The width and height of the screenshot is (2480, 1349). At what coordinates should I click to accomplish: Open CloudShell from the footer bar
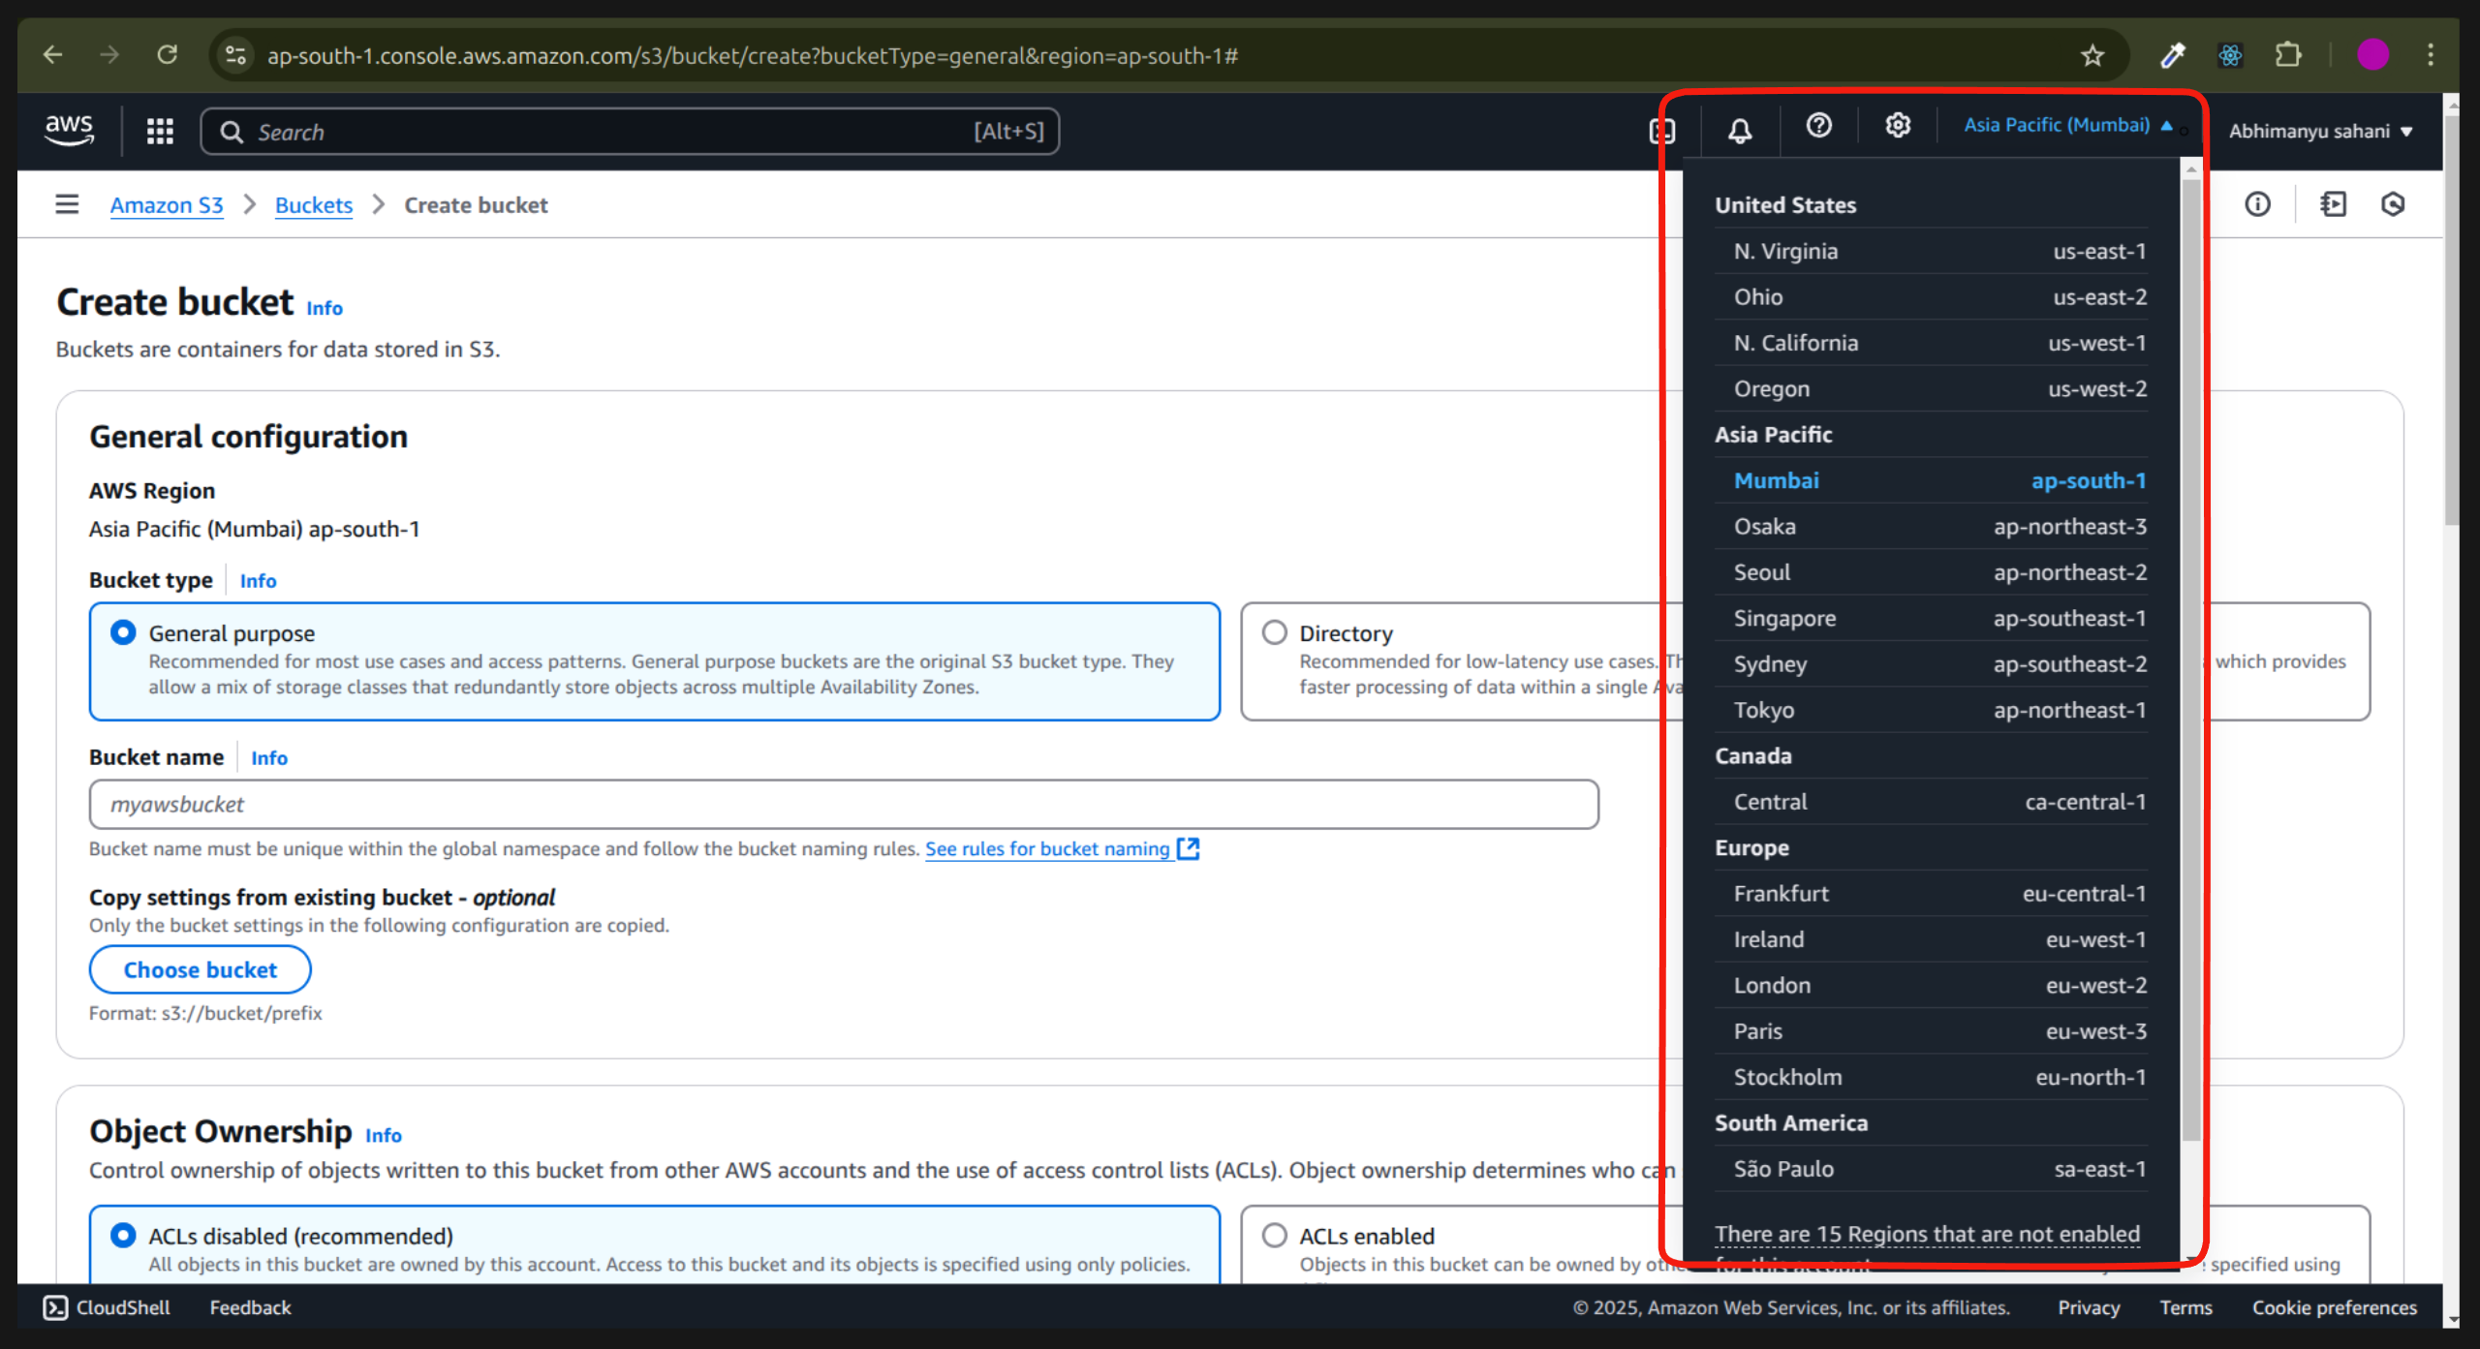(x=107, y=1307)
